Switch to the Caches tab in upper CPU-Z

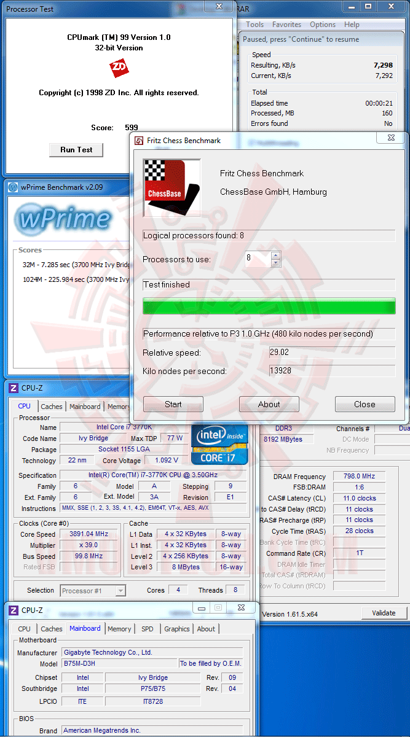[52, 407]
